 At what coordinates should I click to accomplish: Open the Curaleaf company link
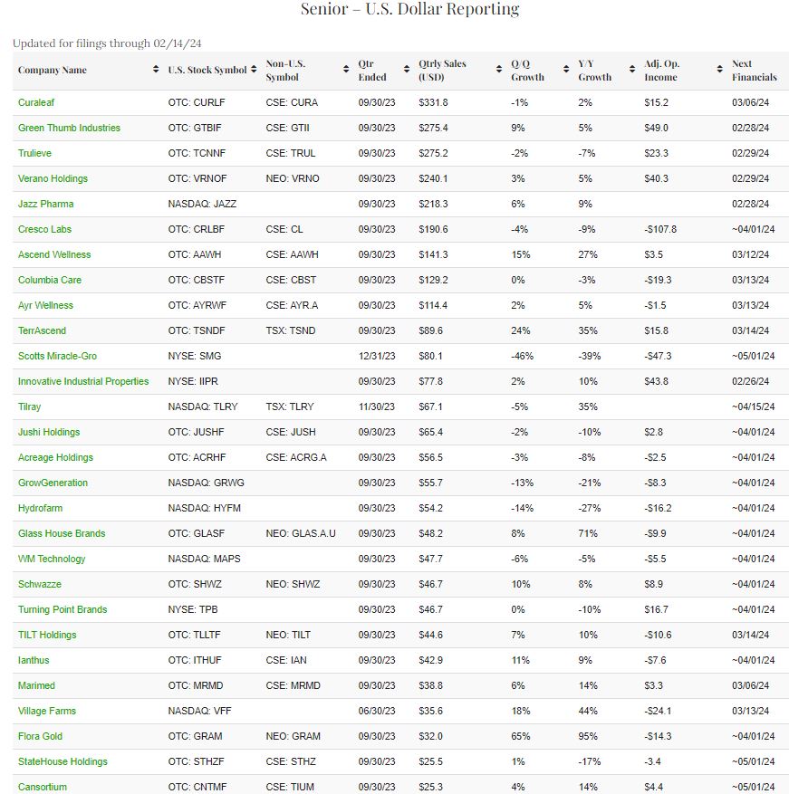coord(36,102)
